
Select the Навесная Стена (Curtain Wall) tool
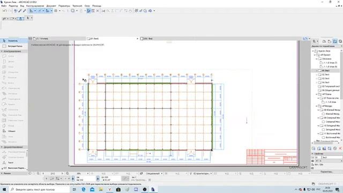click(13, 120)
